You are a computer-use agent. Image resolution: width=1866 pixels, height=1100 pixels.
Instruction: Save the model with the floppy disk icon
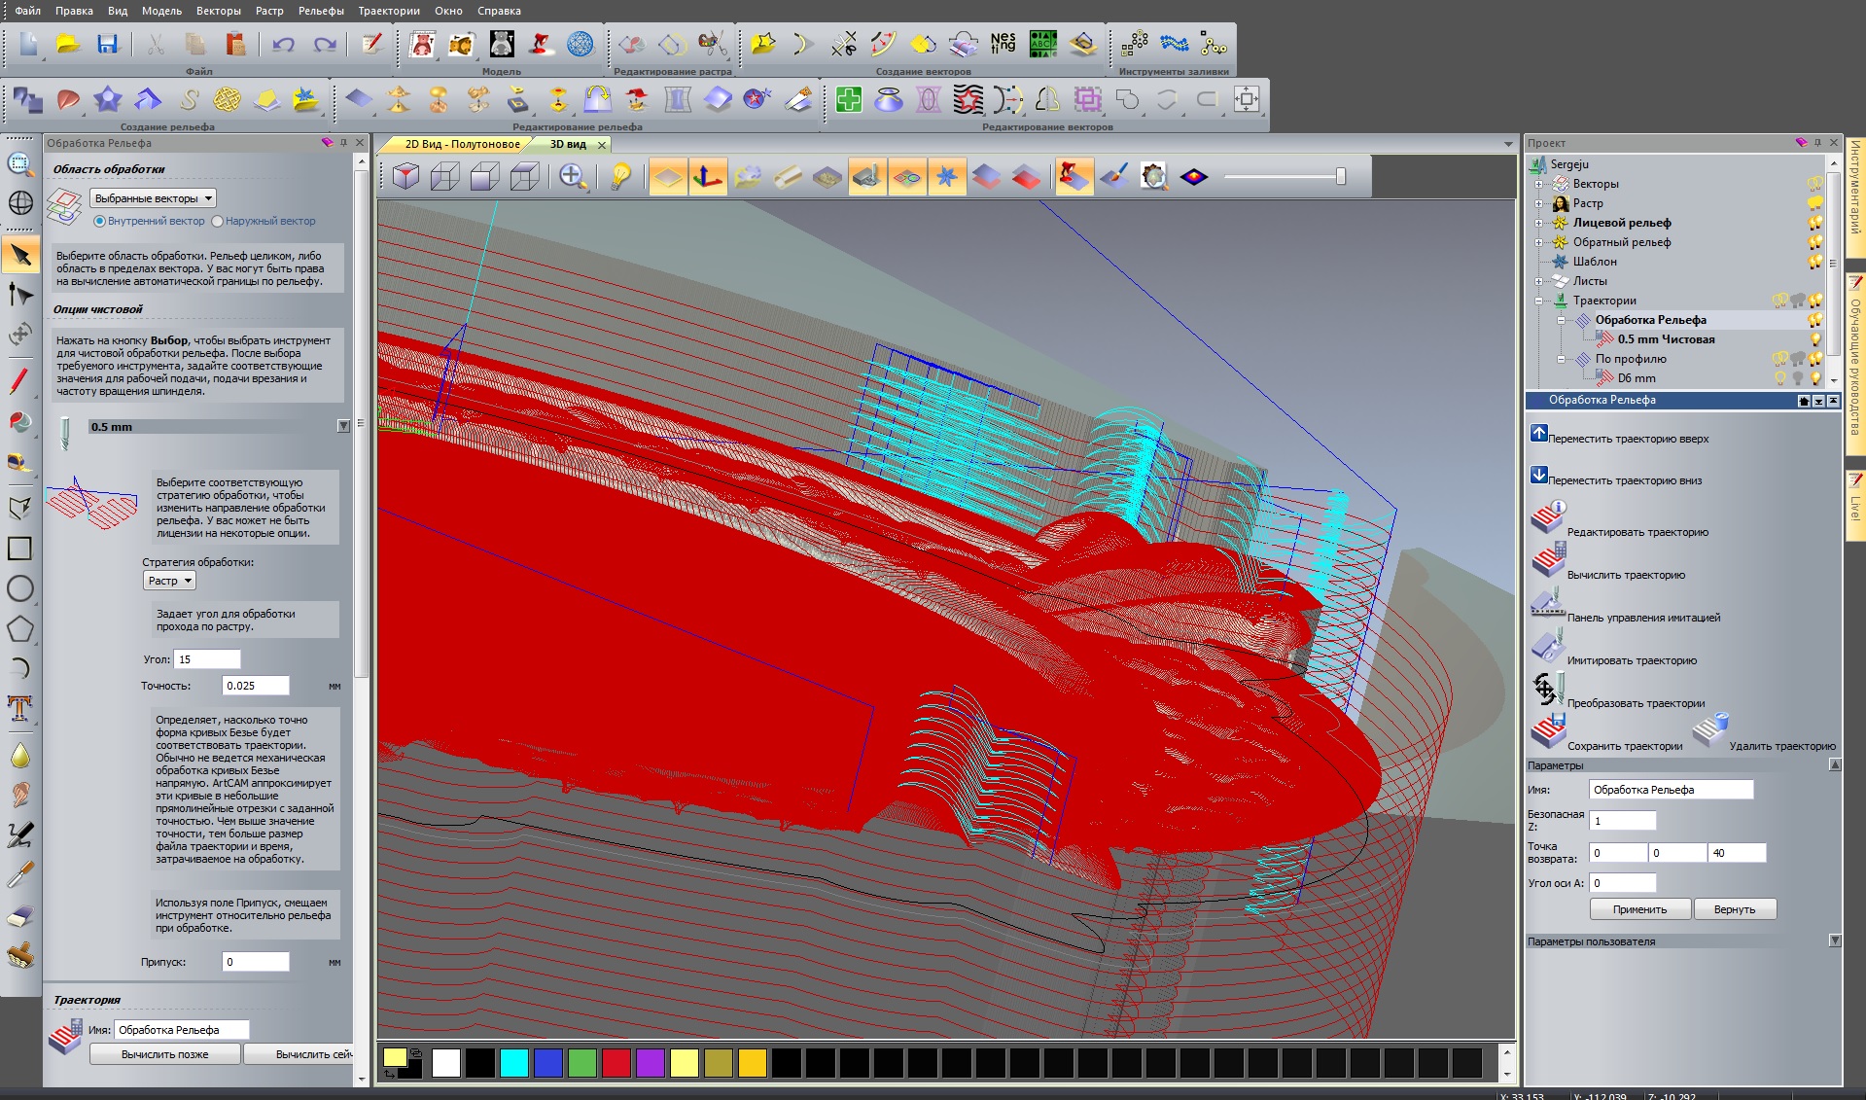(x=107, y=44)
